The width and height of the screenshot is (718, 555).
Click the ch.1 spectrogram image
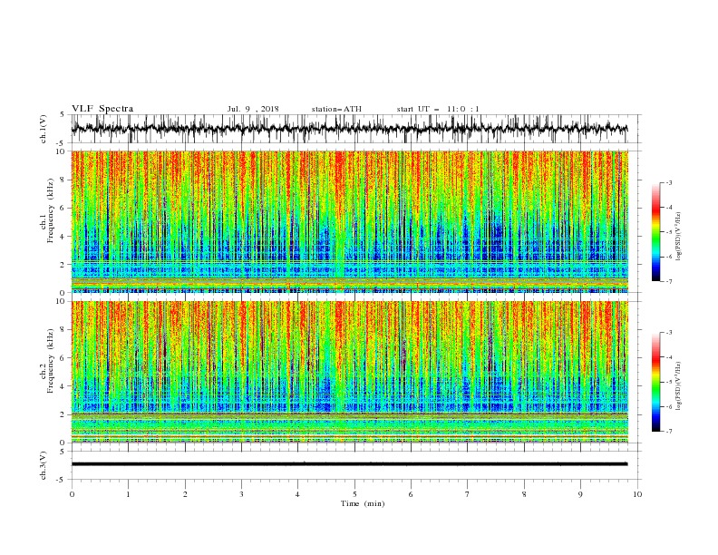click(x=350, y=221)
